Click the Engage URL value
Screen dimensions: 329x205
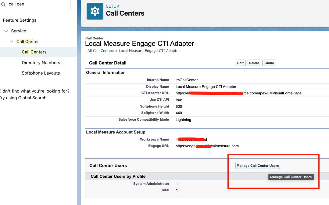click(207, 146)
